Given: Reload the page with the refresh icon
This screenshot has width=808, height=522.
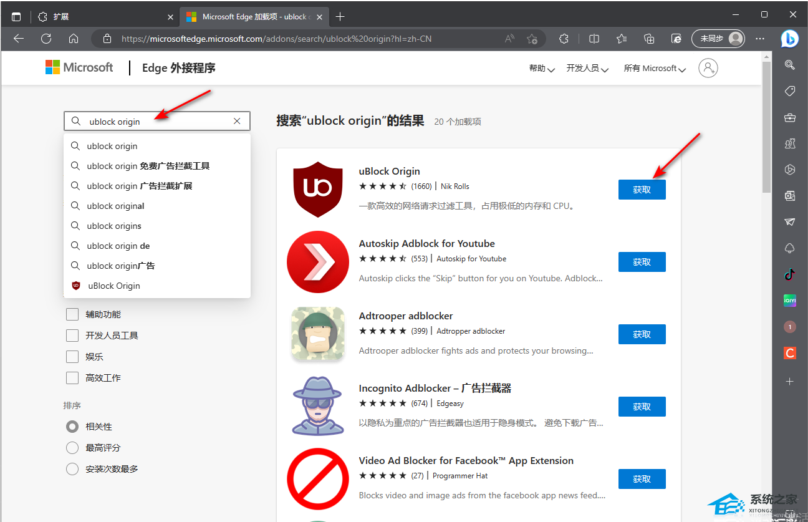Looking at the screenshot, I should pyautogui.click(x=46, y=39).
